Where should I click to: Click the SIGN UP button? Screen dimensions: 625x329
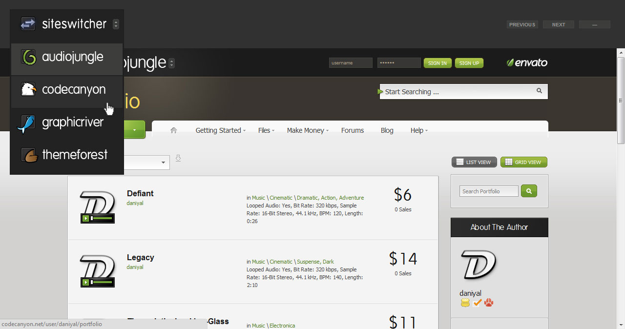pyautogui.click(x=469, y=63)
